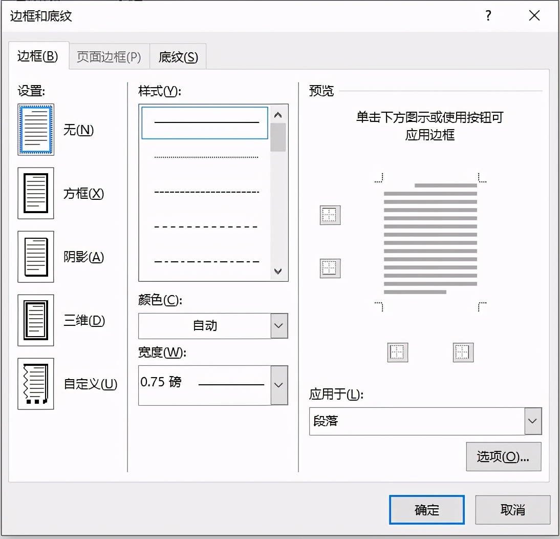Toggle the left border button under preview
560x539 pixels.
[398, 353]
